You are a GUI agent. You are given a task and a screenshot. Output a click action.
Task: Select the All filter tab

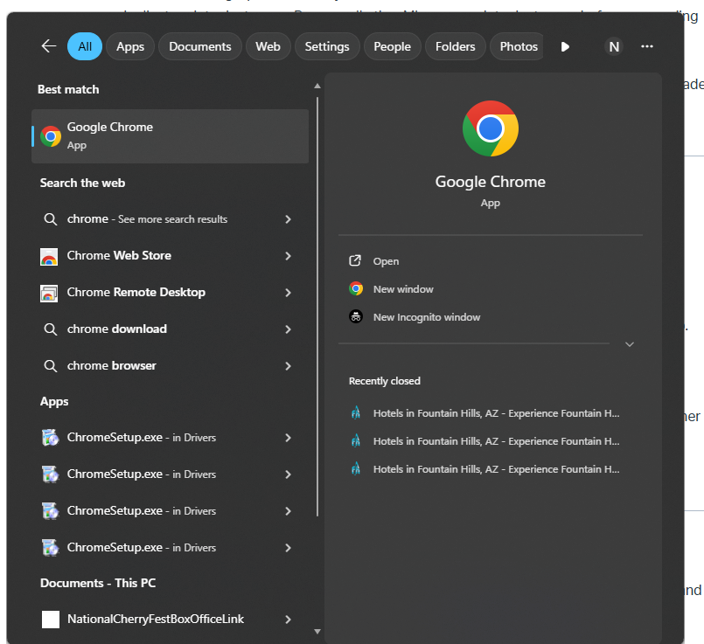(85, 46)
